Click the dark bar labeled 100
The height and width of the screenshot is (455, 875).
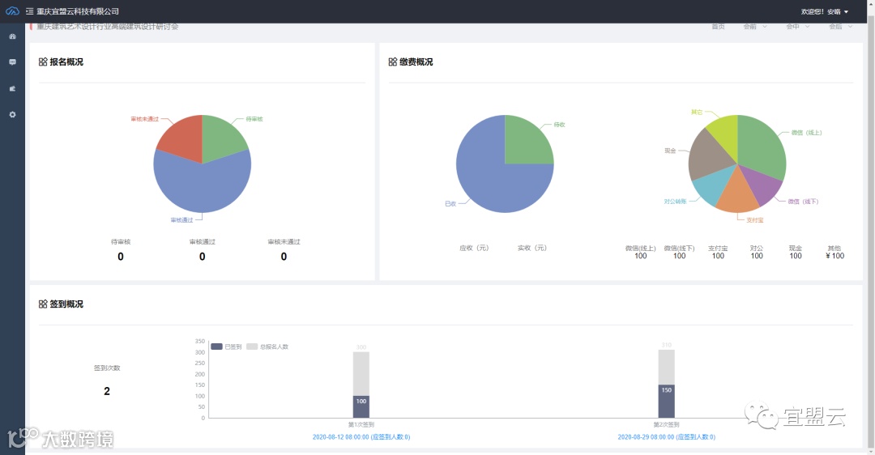[x=361, y=406]
